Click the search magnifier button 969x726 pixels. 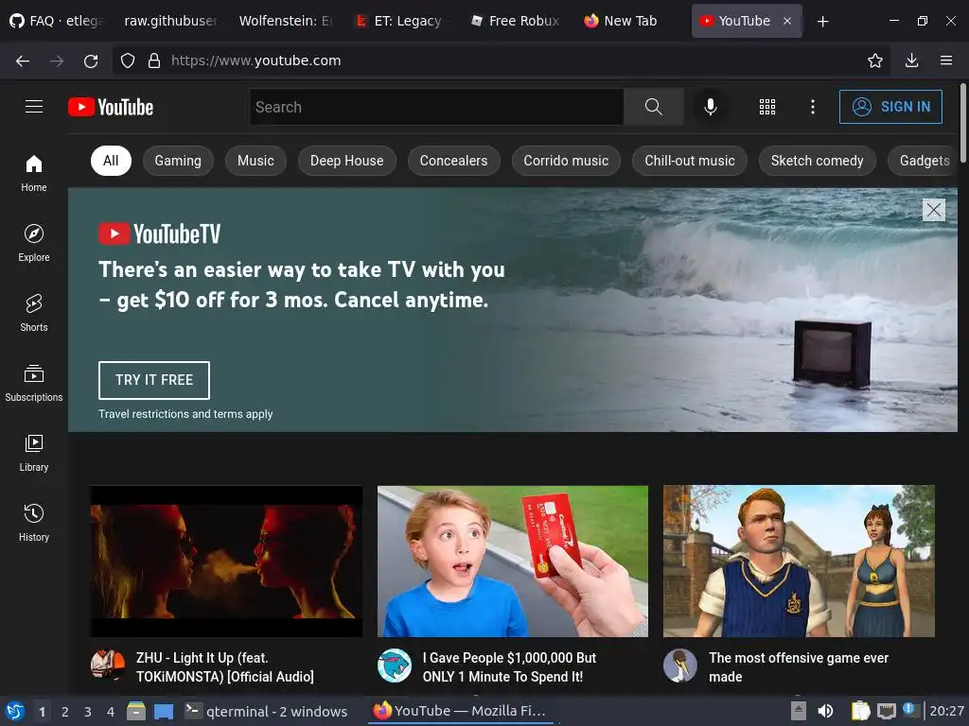[653, 107]
